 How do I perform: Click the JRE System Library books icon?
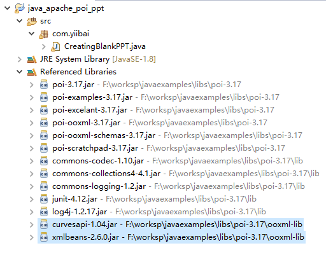[32, 59]
